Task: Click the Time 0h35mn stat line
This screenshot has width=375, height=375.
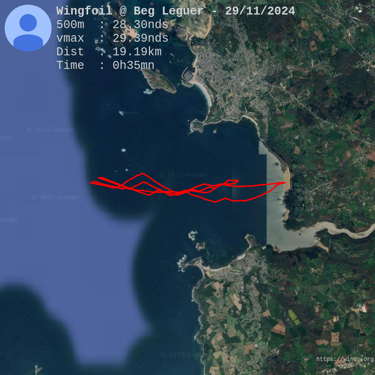Action: coord(105,66)
